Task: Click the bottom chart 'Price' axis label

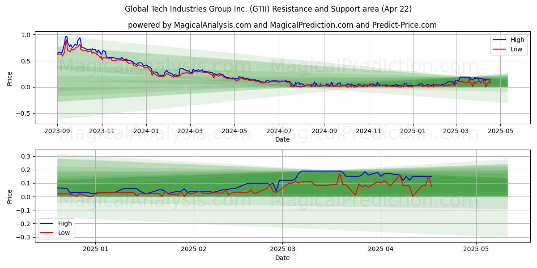Action: coord(10,196)
